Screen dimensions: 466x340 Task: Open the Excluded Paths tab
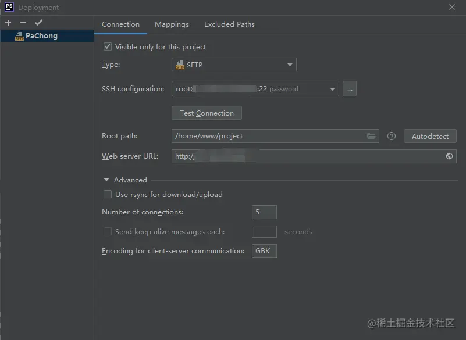point(229,24)
